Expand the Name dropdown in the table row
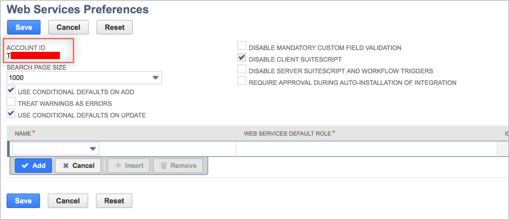The width and height of the screenshot is (509, 220). pos(93,149)
